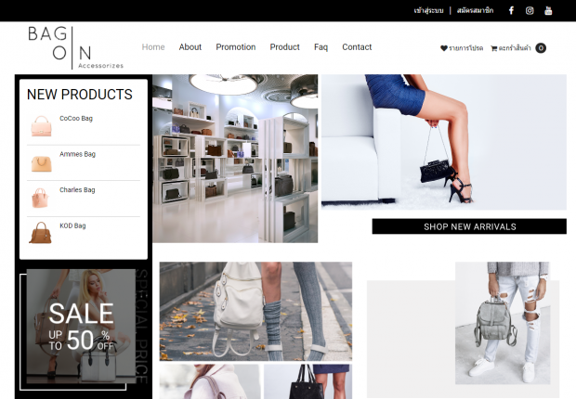The height and width of the screenshot is (399, 576).
Task: Click the black tote bag image
Action: (x=308, y=381)
